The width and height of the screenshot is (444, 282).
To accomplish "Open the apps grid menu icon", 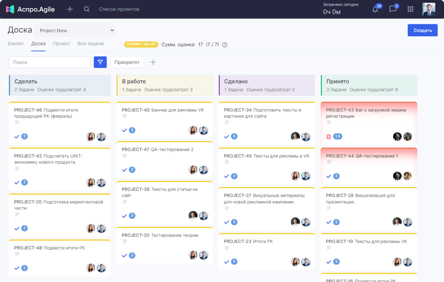I will coord(411,9).
